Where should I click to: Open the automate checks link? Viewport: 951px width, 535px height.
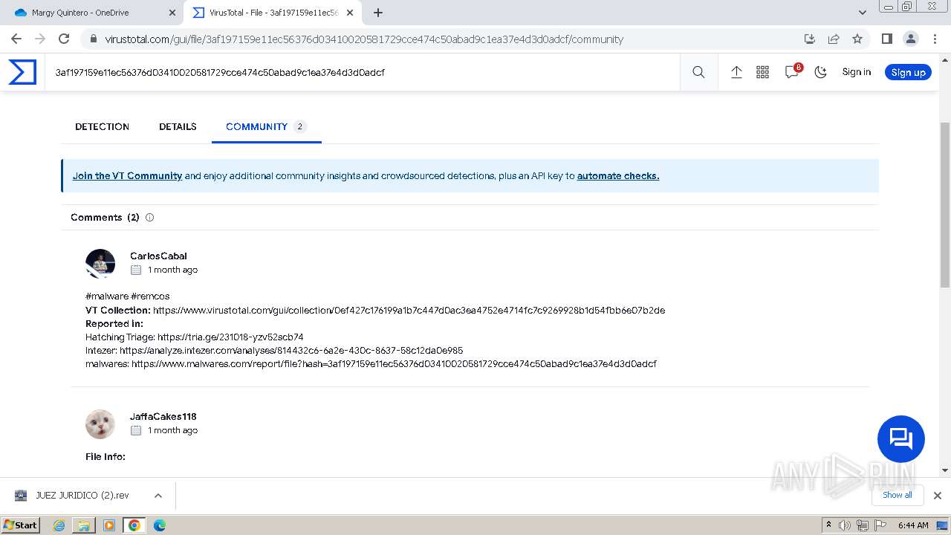click(x=618, y=176)
